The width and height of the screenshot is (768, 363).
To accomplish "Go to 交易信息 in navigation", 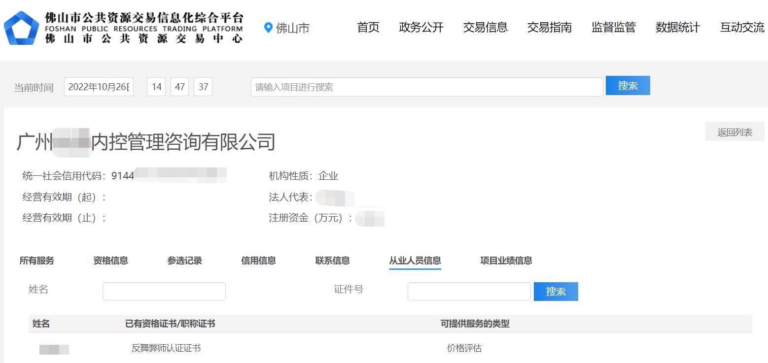I will pyautogui.click(x=485, y=28).
